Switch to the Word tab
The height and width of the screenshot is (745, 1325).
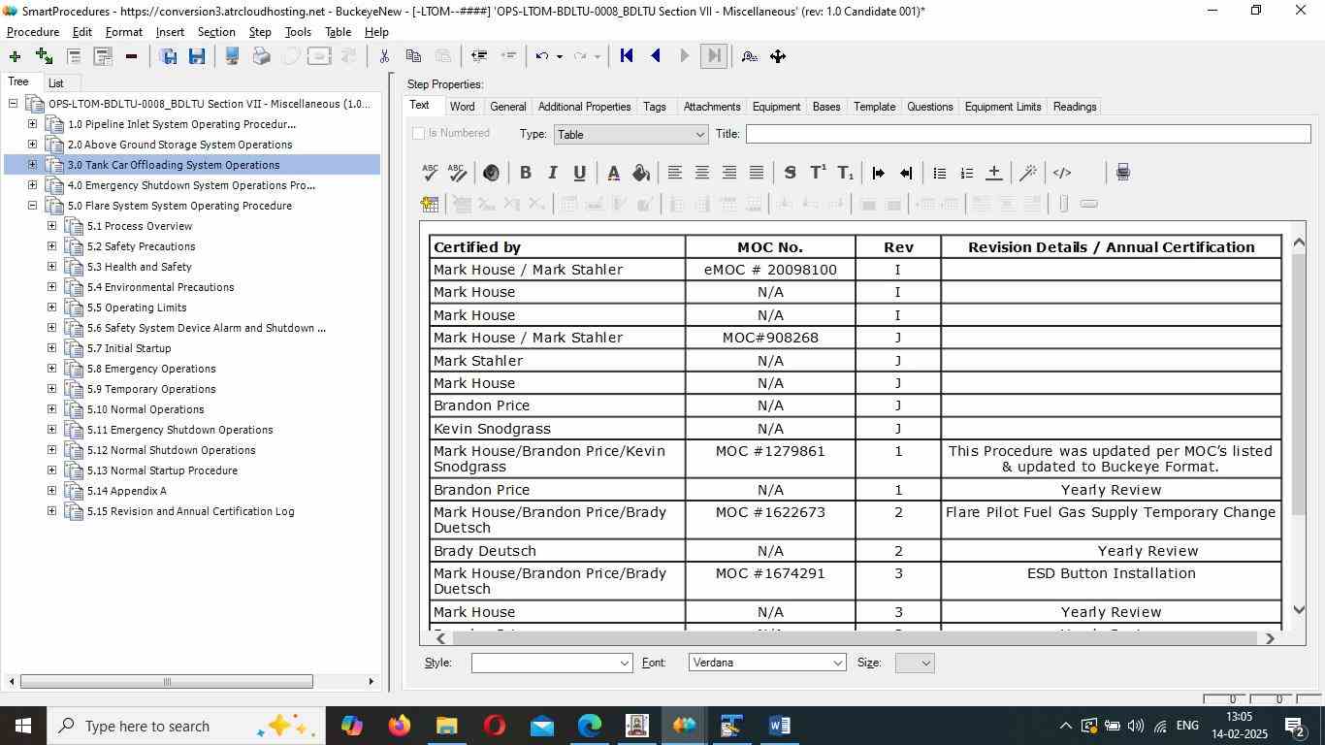[x=462, y=107]
